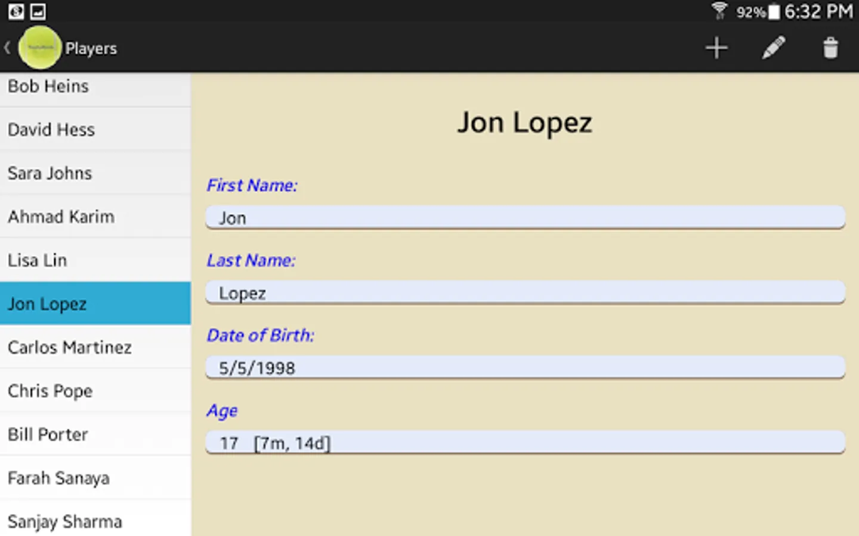Tap the Age field showing 17

click(525, 443)
